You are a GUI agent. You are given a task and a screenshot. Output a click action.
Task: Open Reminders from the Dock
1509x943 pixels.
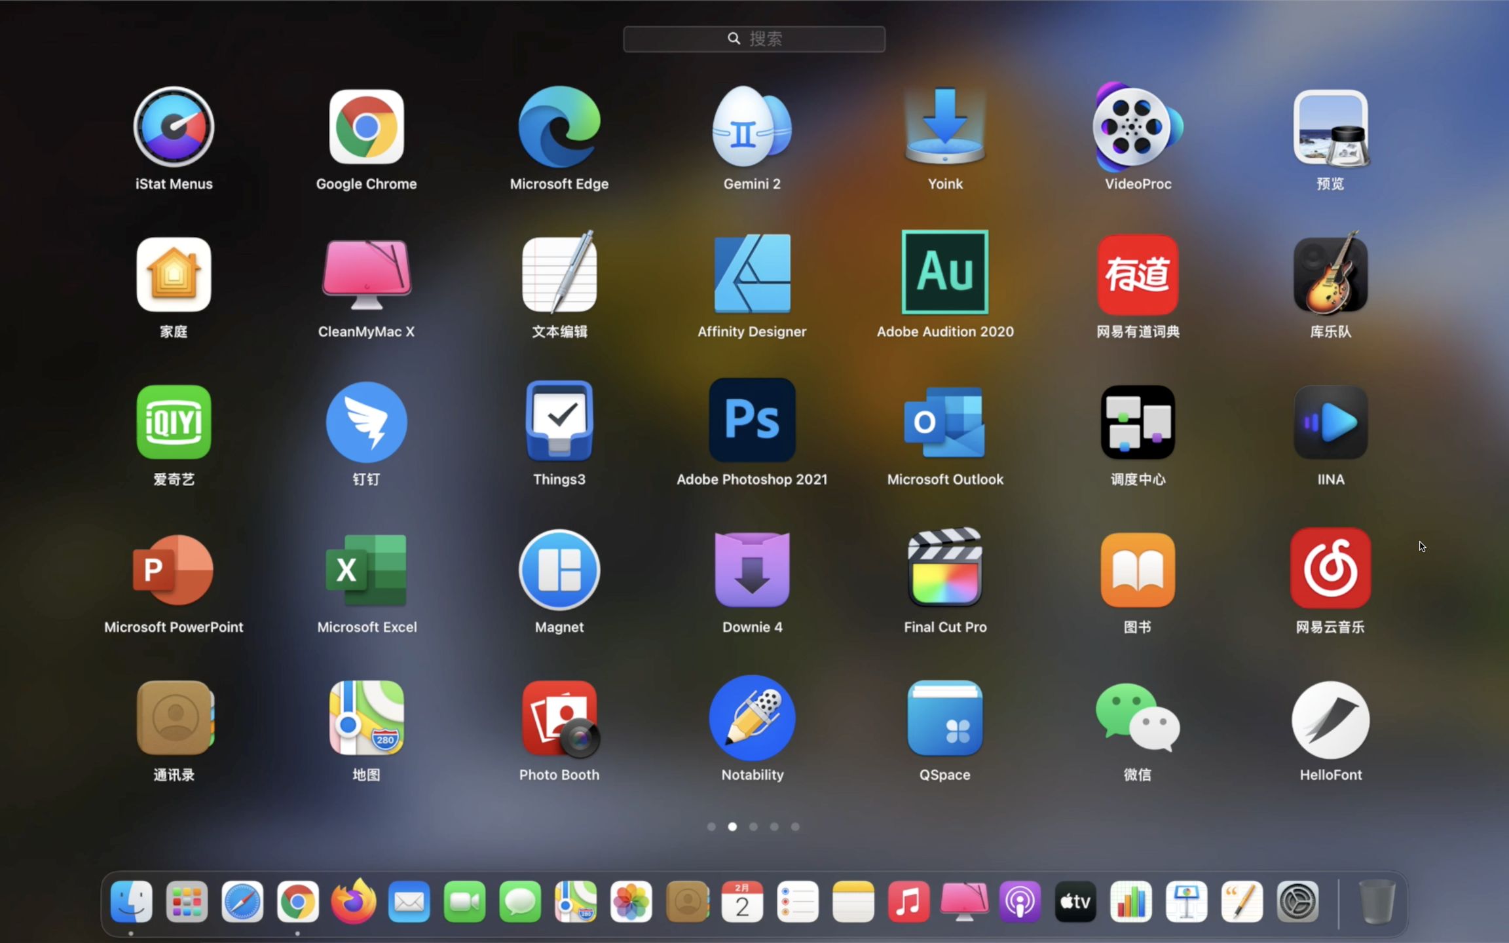point(798,902)
